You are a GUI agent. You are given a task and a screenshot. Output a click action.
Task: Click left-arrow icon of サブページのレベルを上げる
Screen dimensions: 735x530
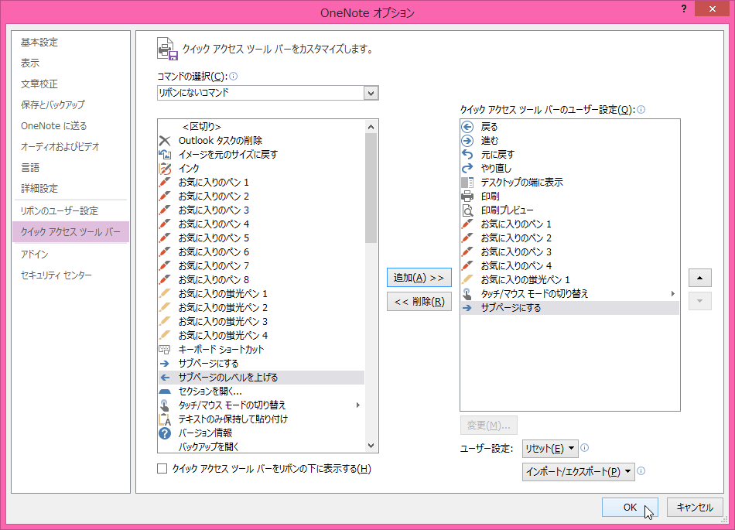tap(165, 378)
